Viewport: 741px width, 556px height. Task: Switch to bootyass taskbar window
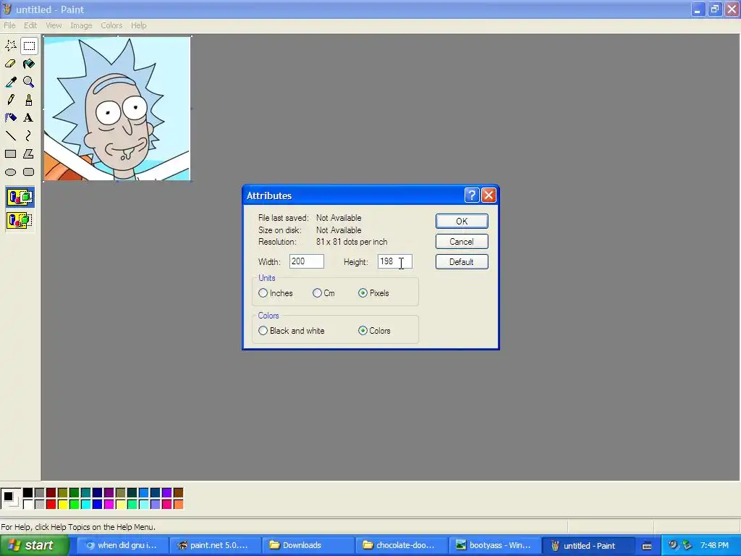[494, 546]
